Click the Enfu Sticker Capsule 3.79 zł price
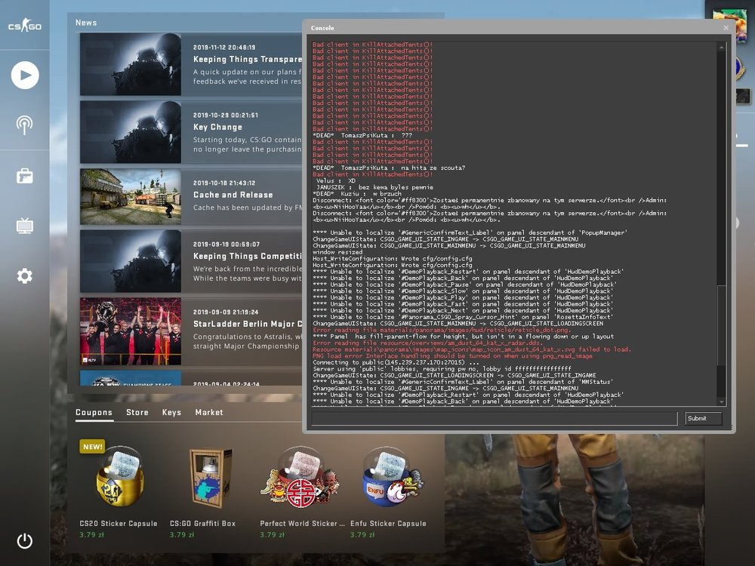 click(362, 535)
